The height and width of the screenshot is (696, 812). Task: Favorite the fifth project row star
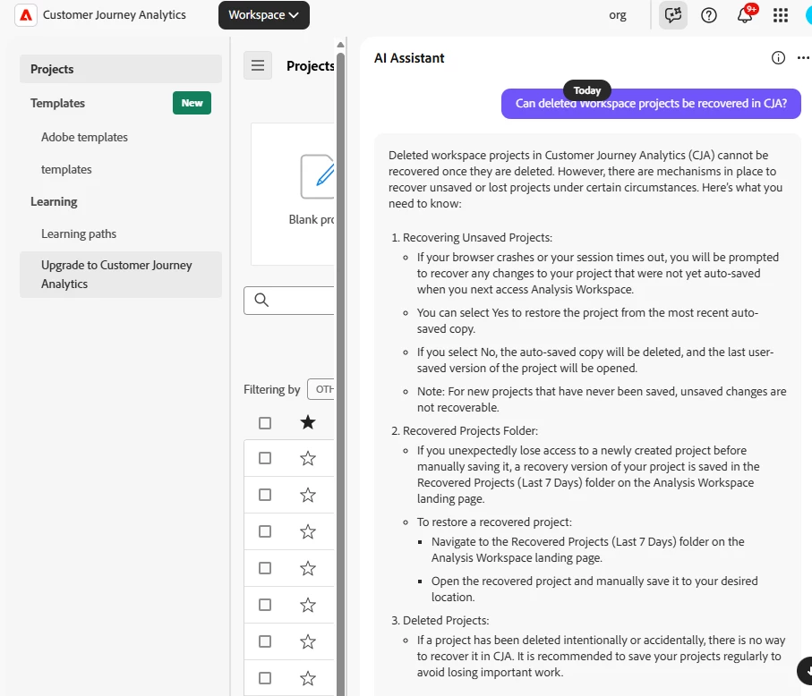point(308,605)
